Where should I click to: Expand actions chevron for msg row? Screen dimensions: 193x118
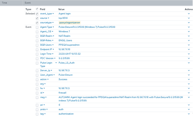pos(189,97)
